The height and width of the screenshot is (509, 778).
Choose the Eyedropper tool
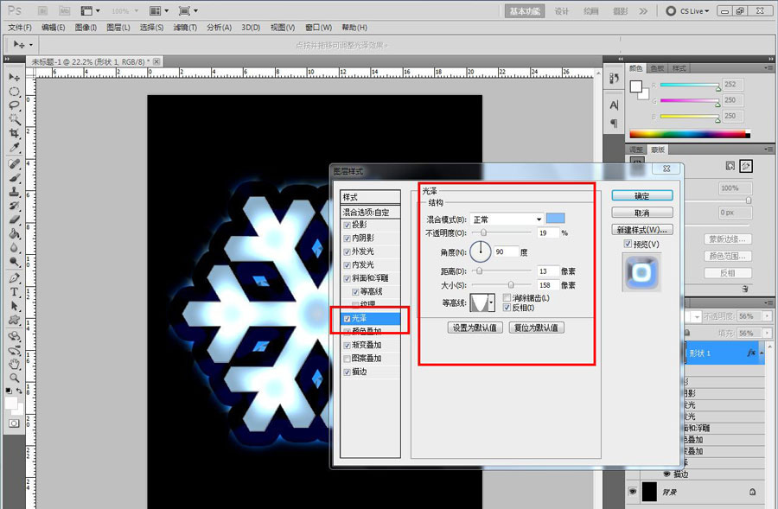(15, 148)
